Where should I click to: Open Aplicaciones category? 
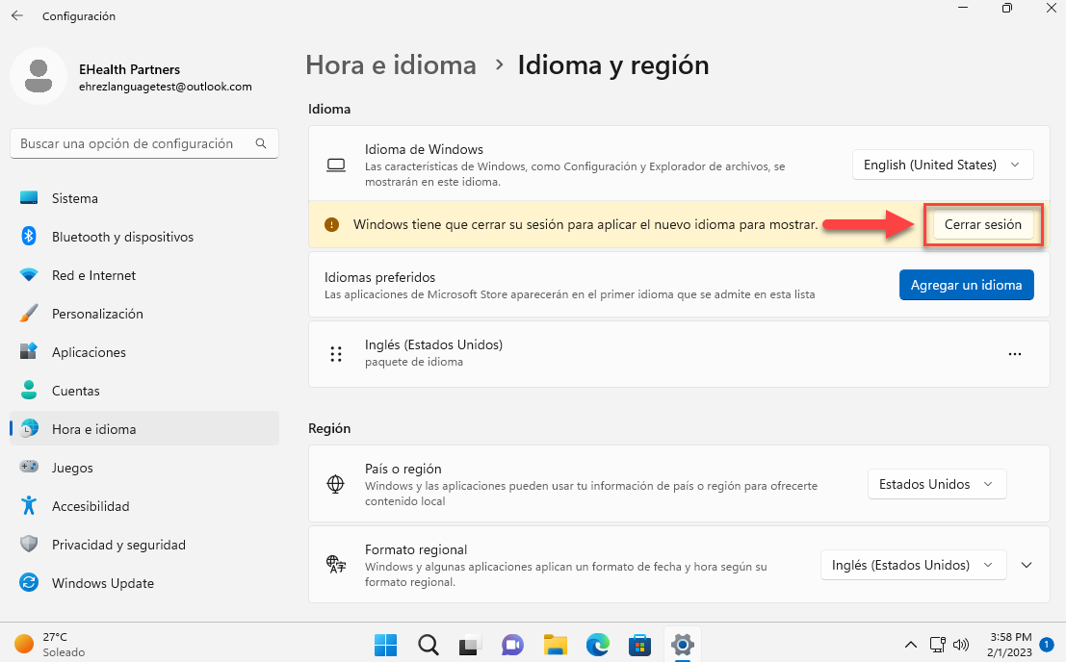click(144, 352)
